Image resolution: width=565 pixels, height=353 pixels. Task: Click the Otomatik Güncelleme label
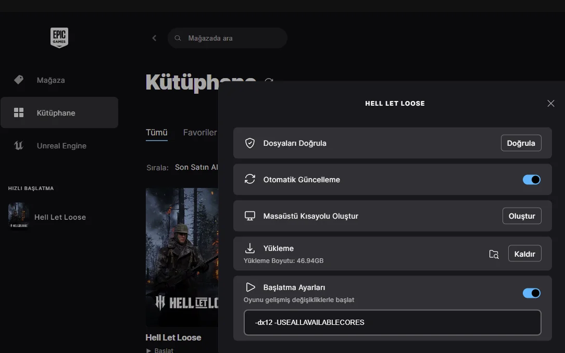coord(302,180)
